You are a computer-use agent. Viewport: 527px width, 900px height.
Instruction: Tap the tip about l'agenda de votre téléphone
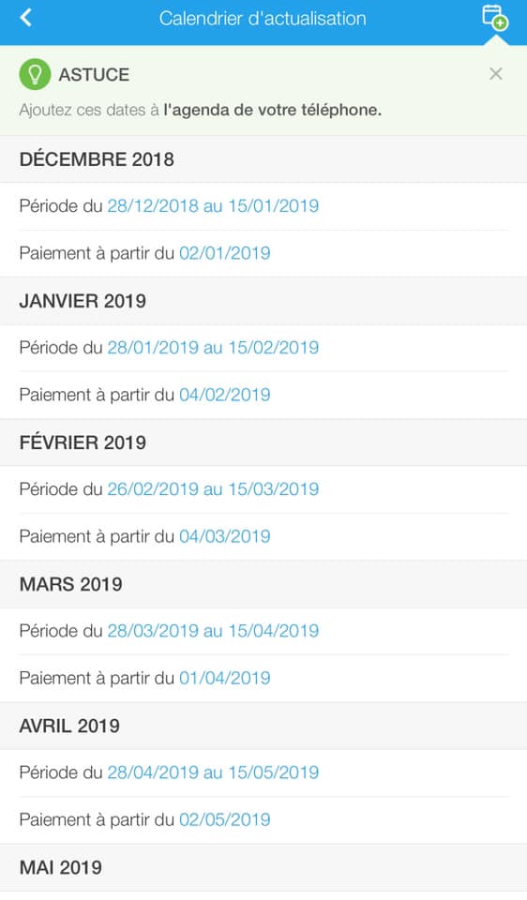[x=201, y=110]
